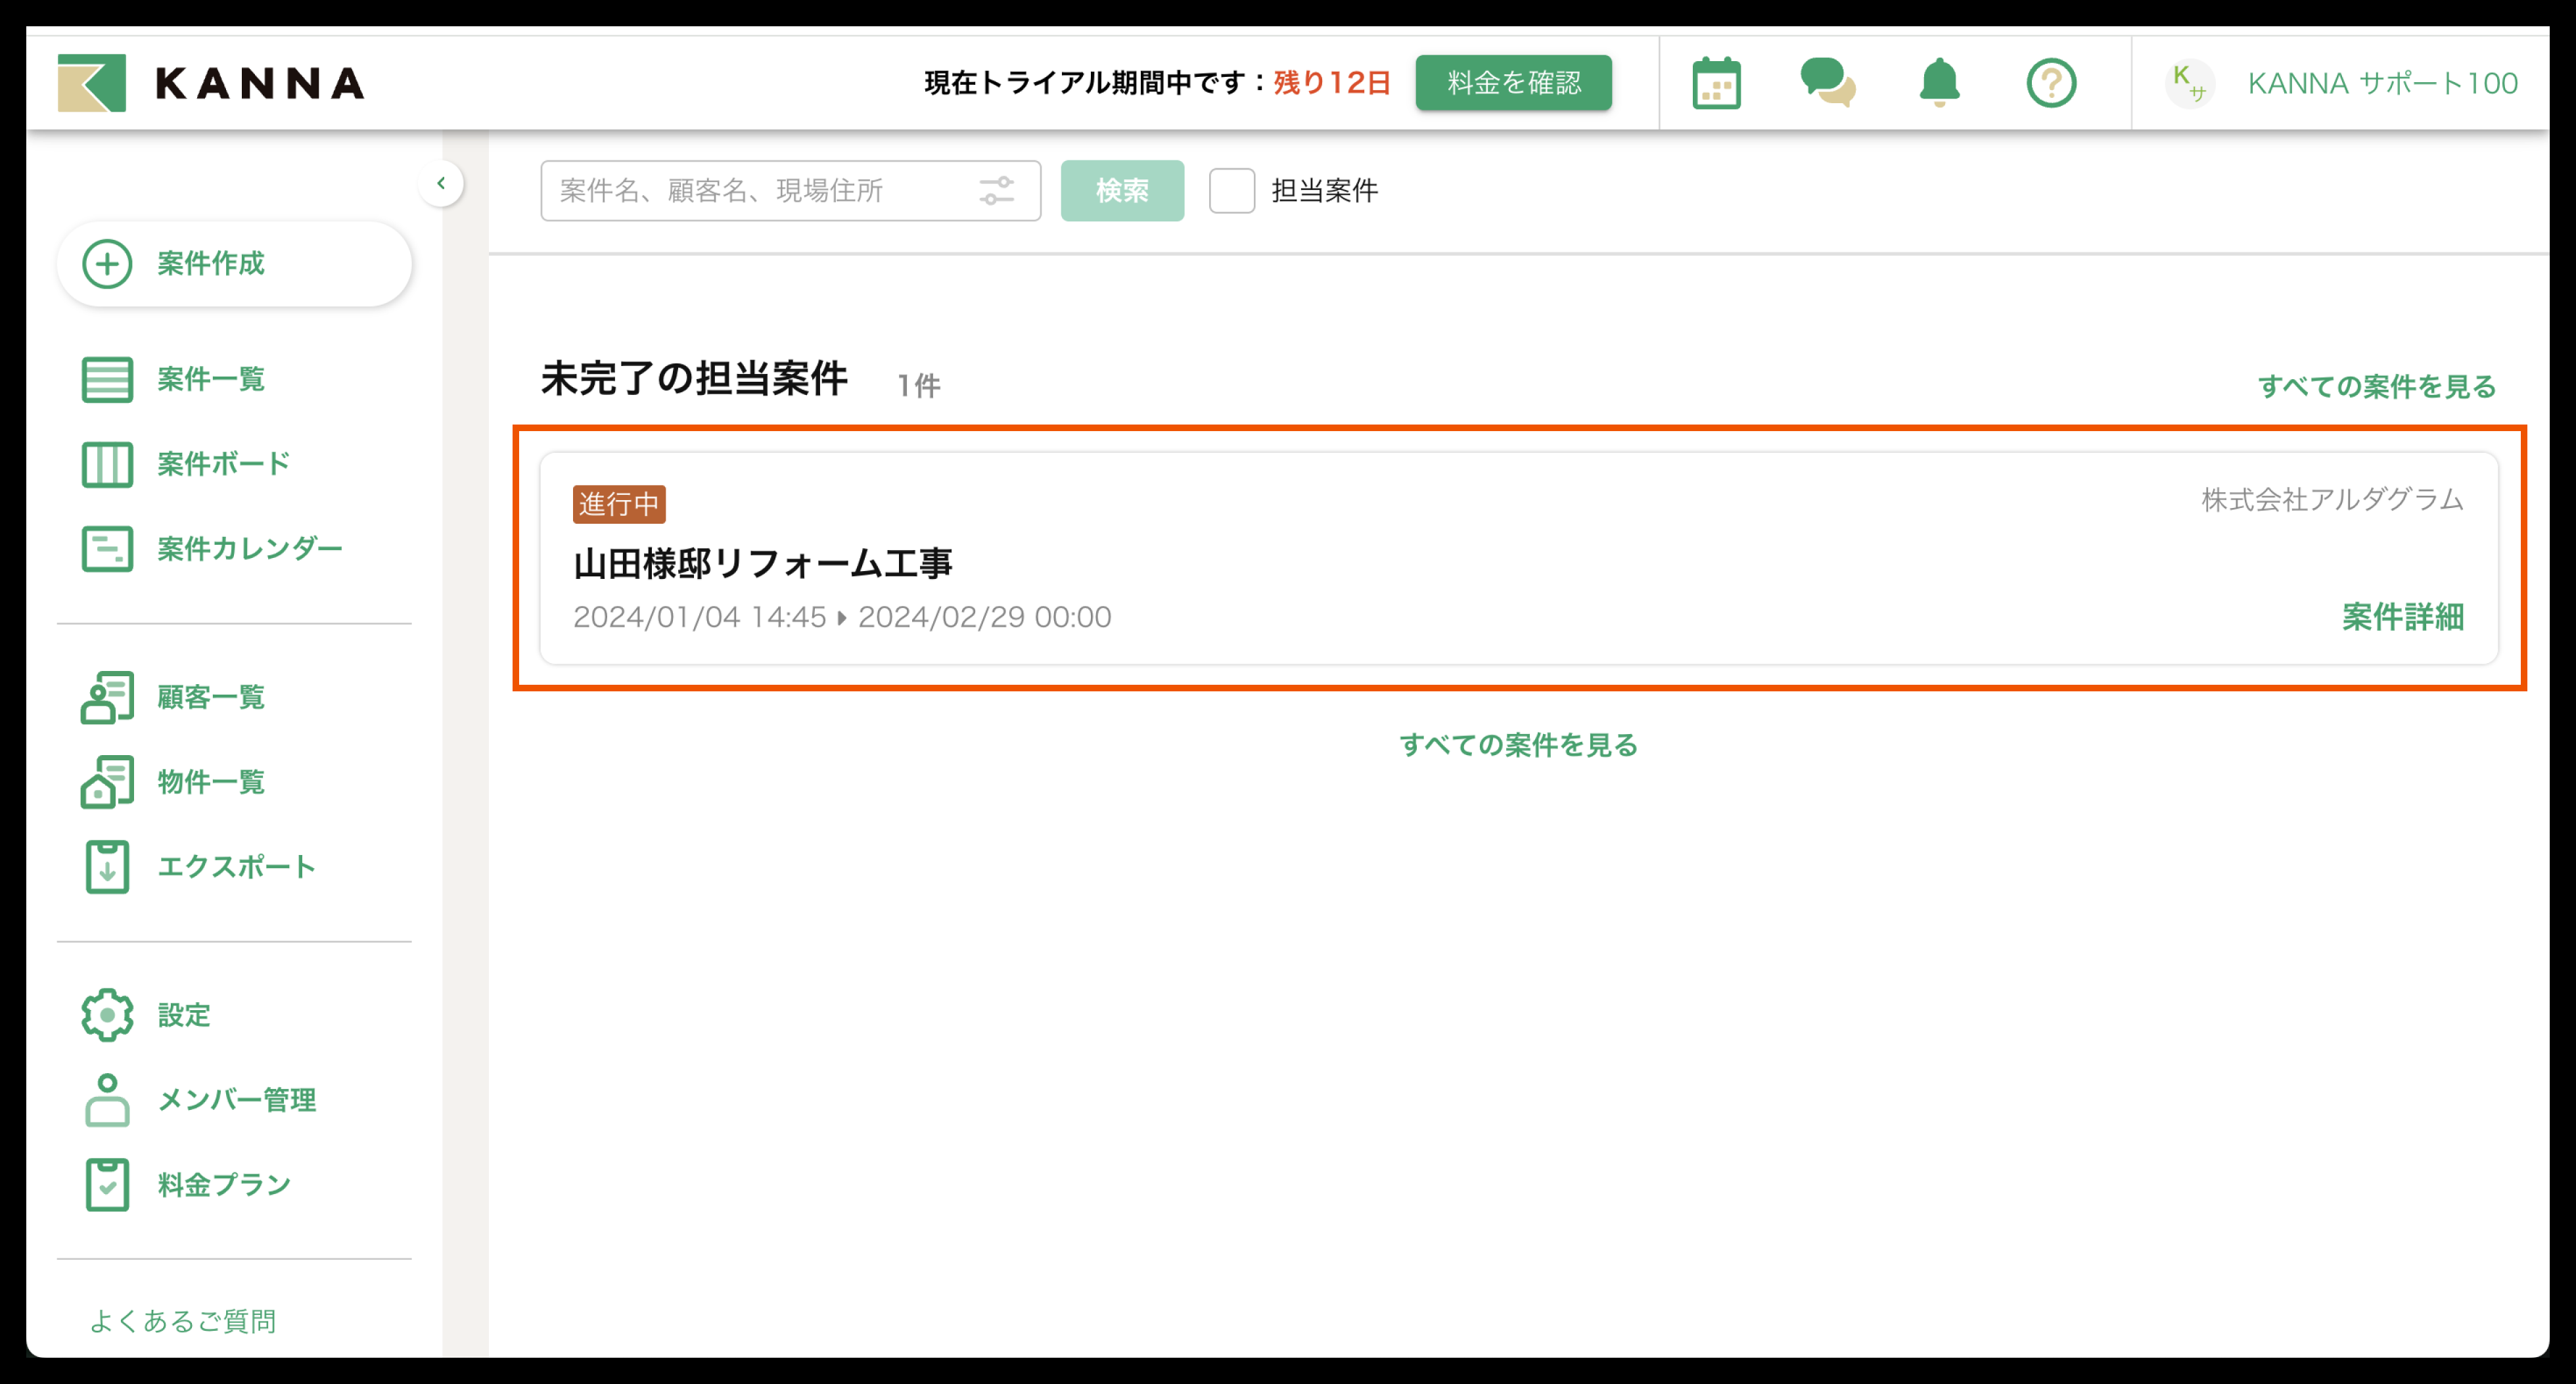Click the KANNA logo
2576x1384 pixels.
coord(211,83)
